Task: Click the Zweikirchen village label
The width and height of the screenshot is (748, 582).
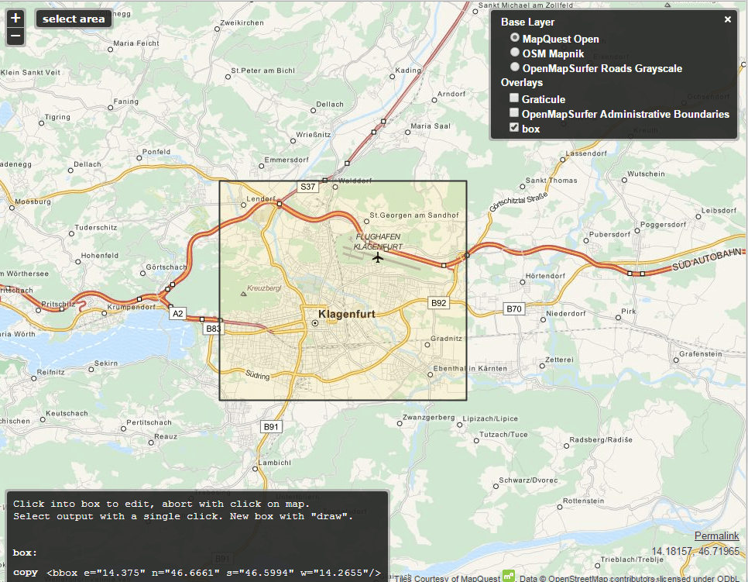Action: [x=242, y=23]
